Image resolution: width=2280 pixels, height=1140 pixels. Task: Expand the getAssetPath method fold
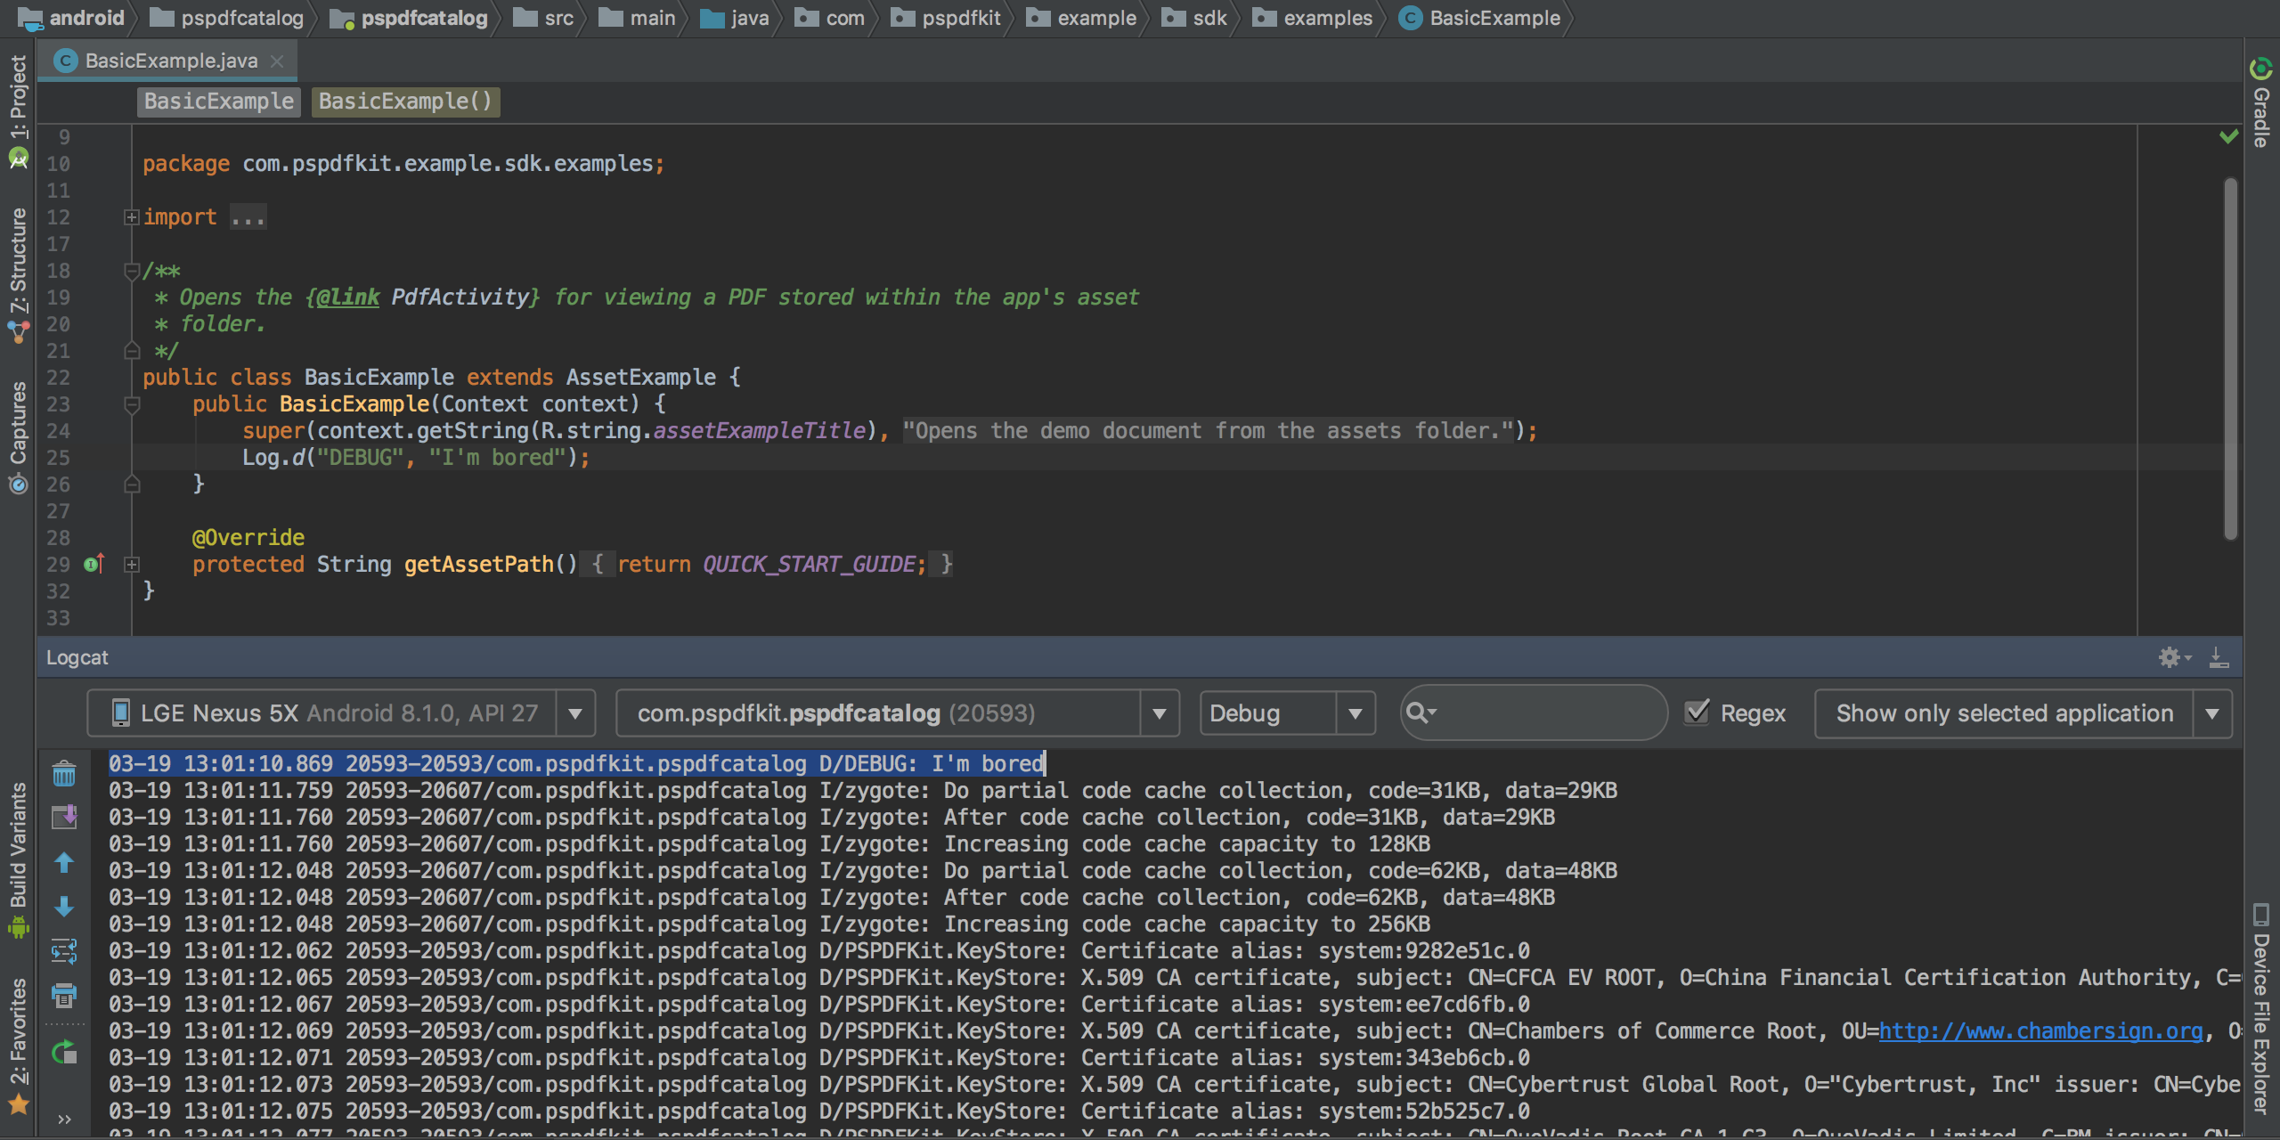click(x=132, y=564)
